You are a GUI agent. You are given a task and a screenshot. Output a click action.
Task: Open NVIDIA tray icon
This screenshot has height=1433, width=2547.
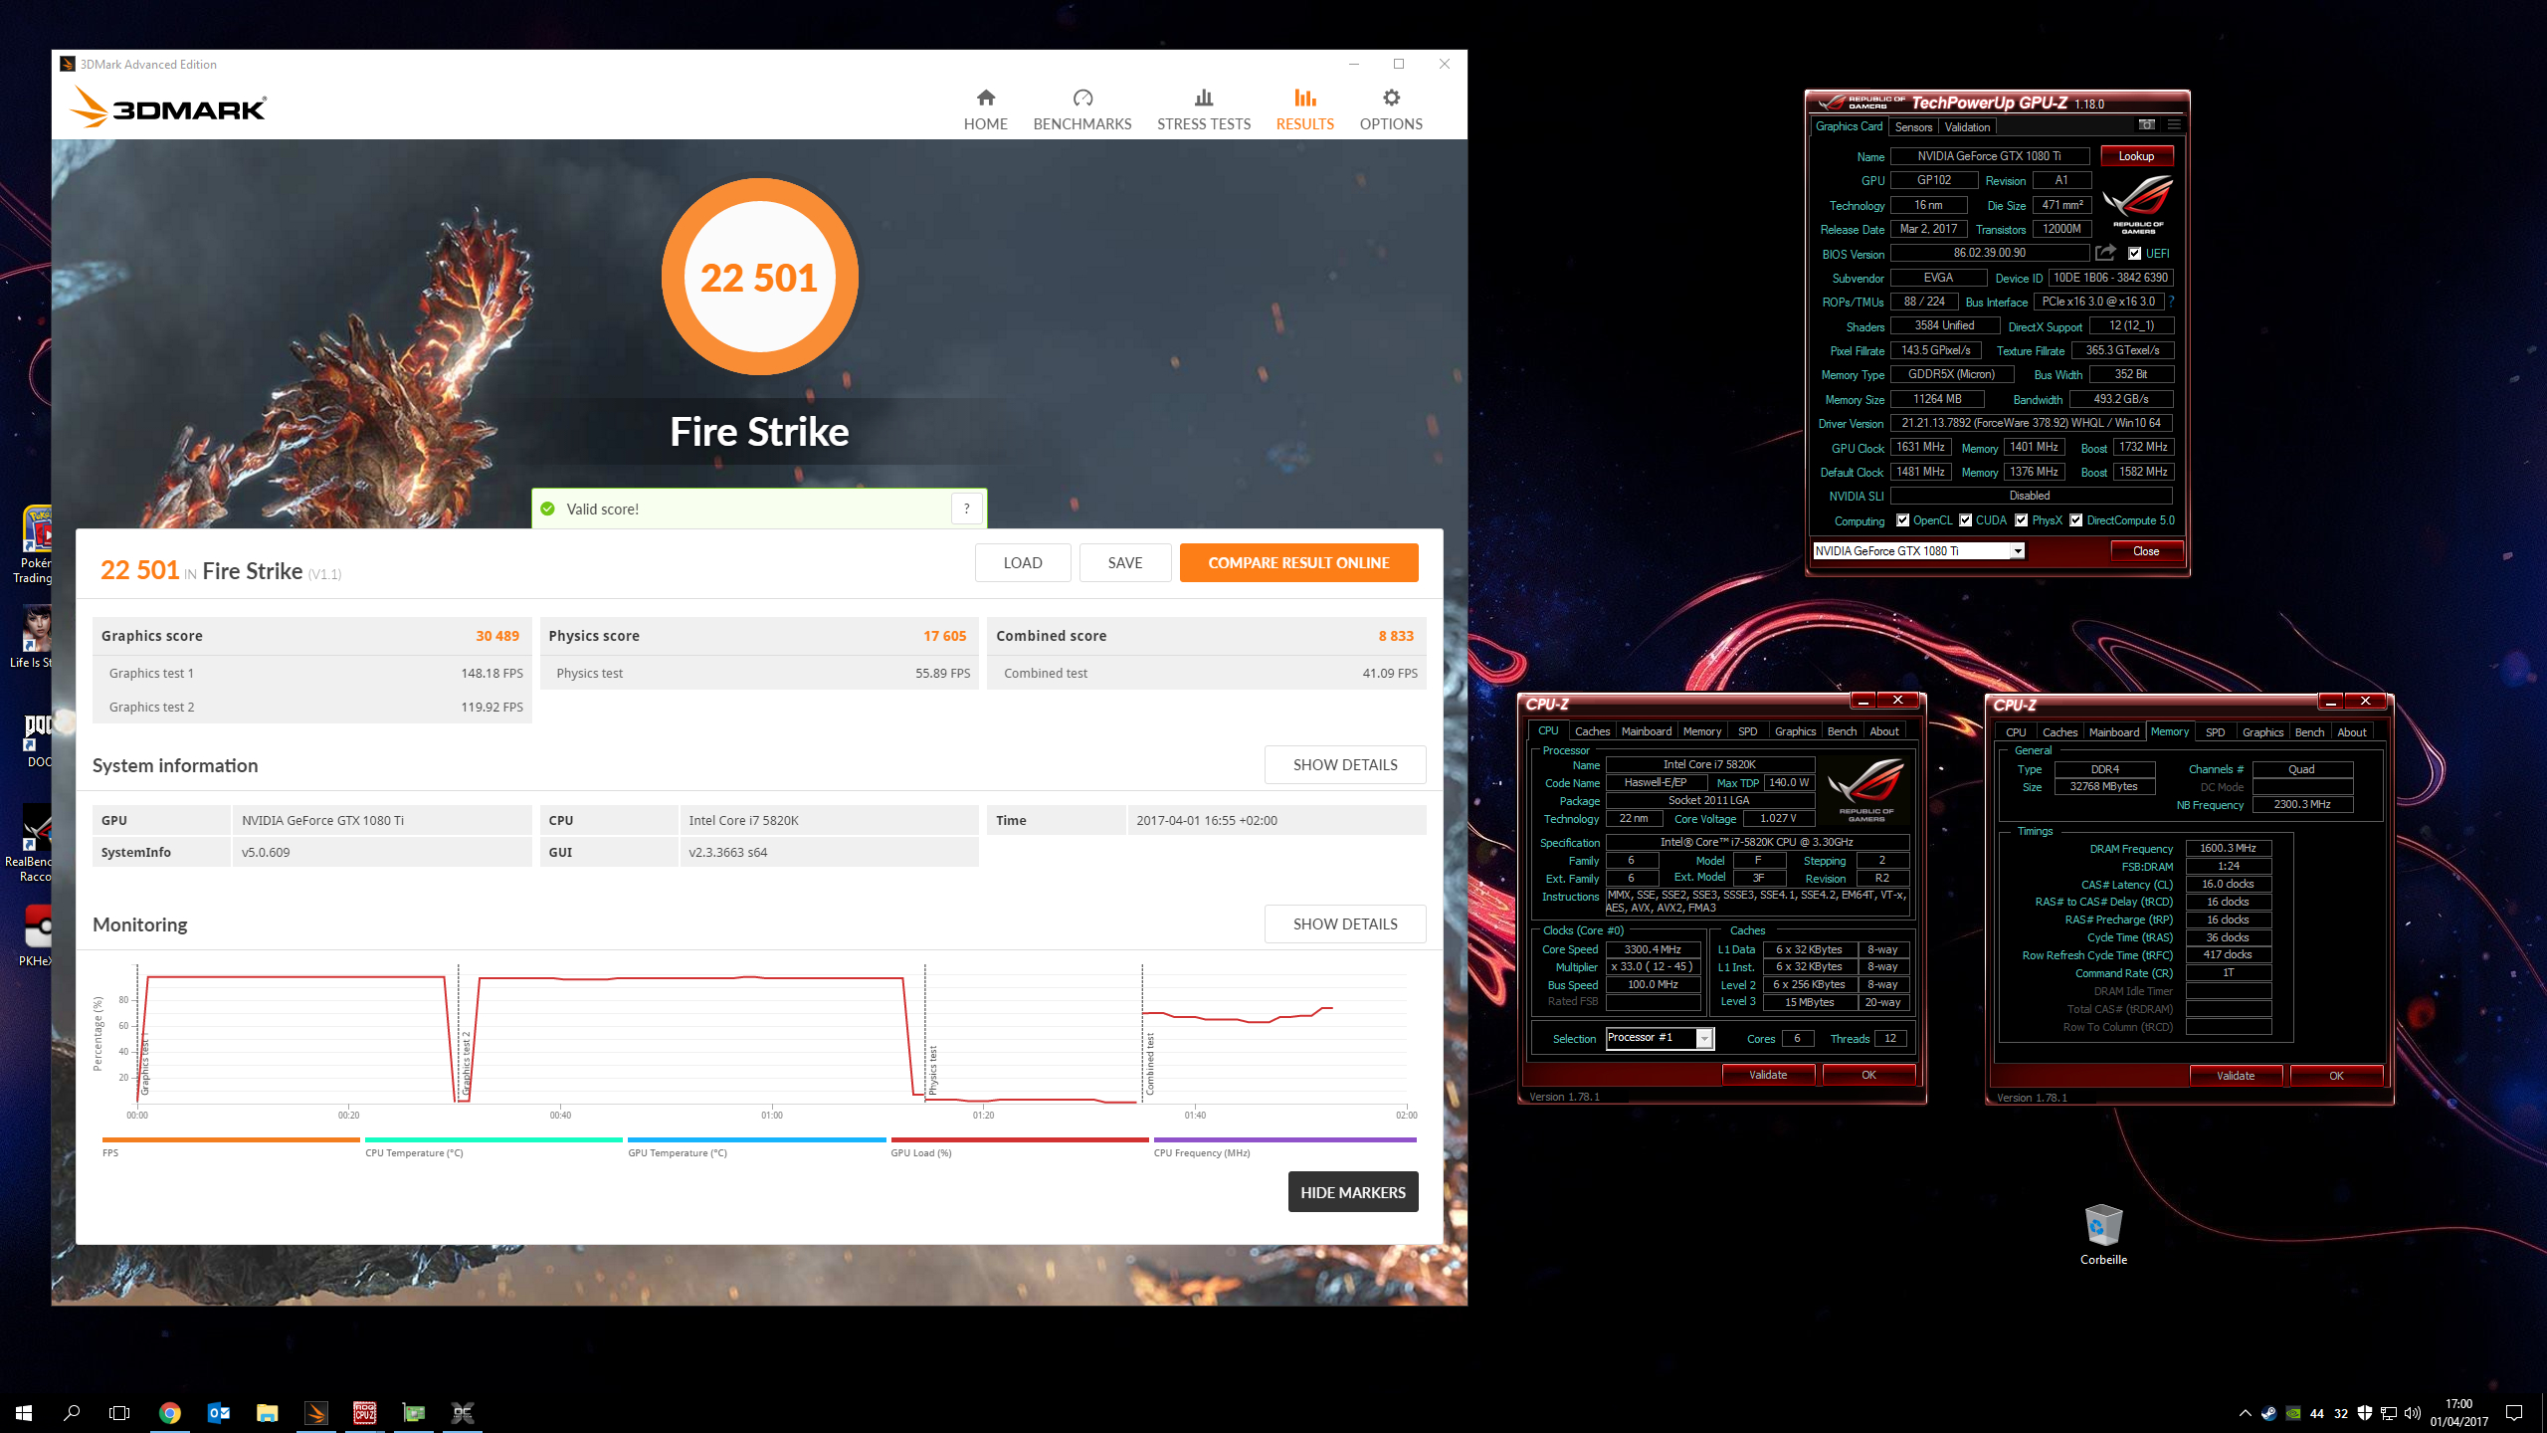(x=2292, y=1413)
